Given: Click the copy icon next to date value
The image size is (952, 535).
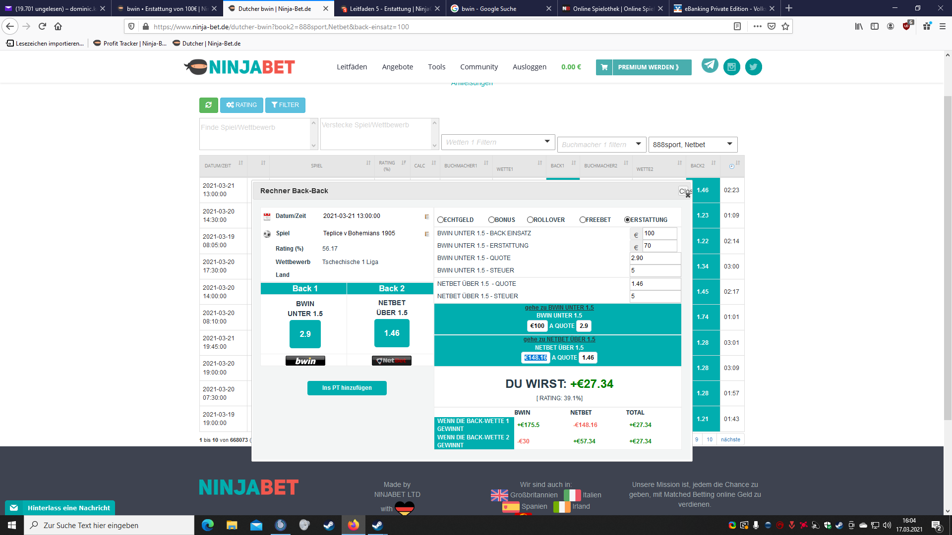Looking at the screenshot, I should 427,216.
